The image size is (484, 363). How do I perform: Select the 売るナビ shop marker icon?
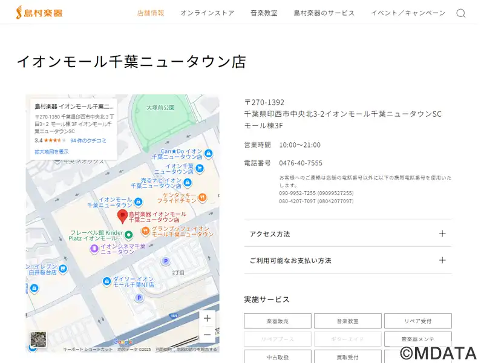pyautogui.click(x=188, y=183)
